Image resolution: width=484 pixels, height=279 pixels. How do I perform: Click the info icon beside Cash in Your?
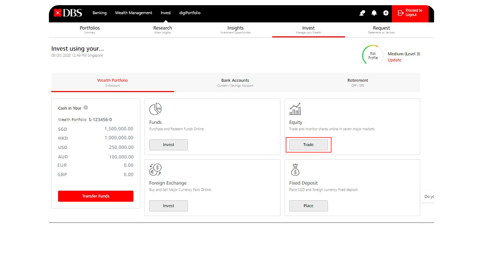[86, 107]
